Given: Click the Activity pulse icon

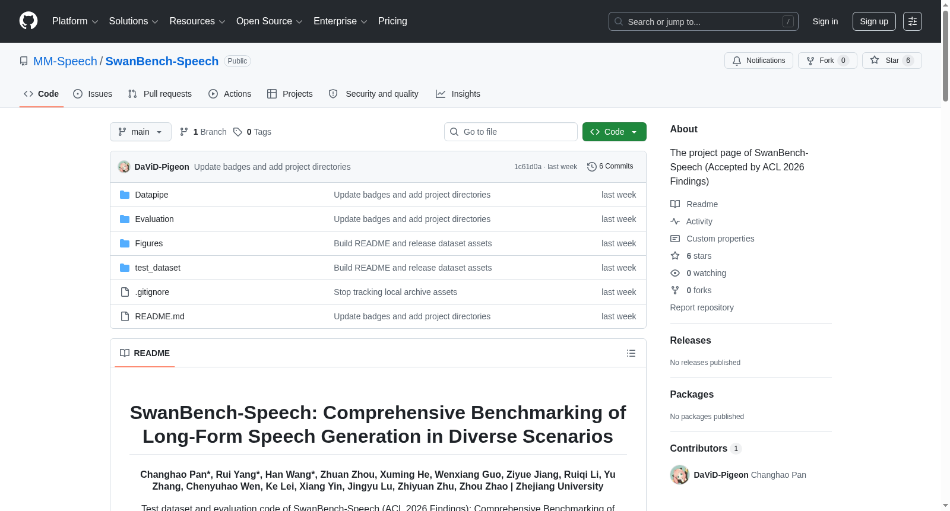Looking at the screenshot, I should [675, 221].
